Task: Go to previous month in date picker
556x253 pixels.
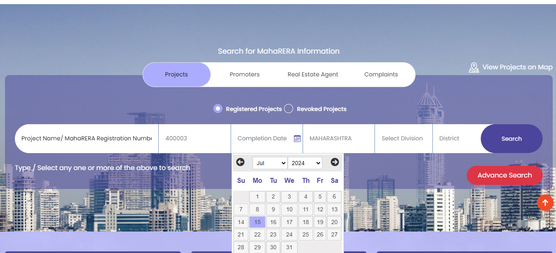Action: [x=240, y=162]
